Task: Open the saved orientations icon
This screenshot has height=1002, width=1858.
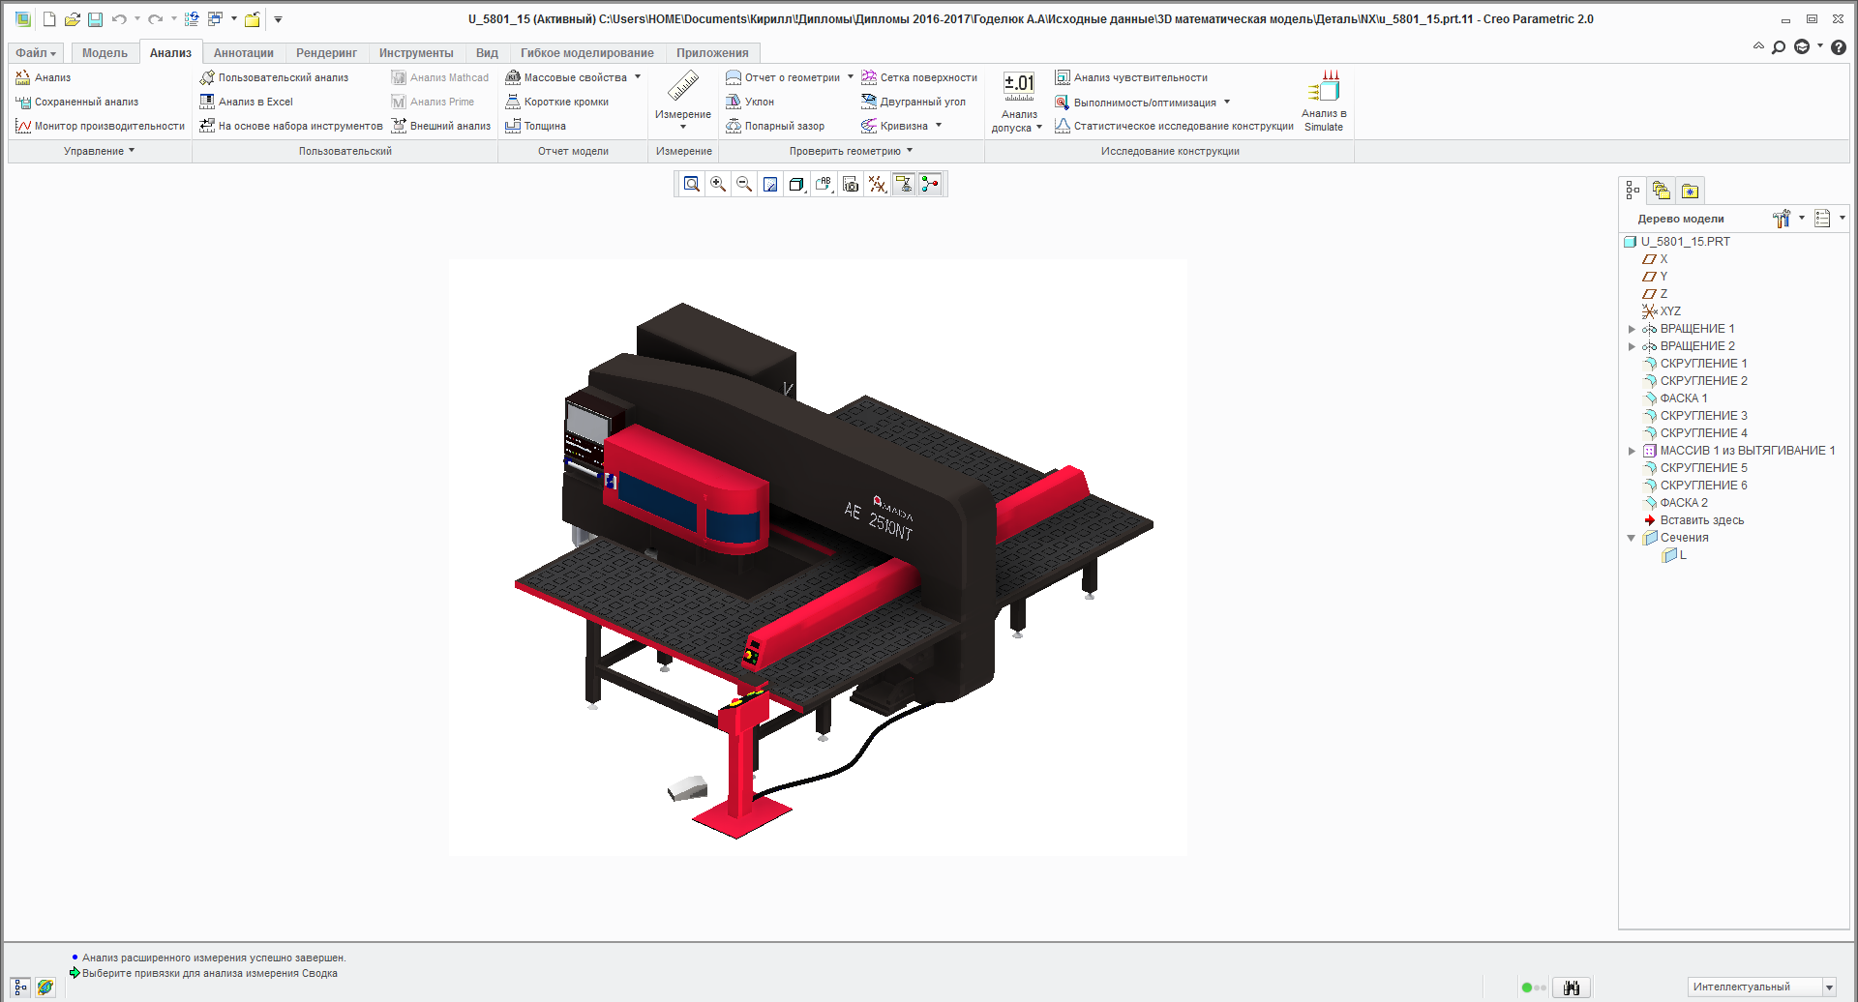Action: (x=824, y=184)
